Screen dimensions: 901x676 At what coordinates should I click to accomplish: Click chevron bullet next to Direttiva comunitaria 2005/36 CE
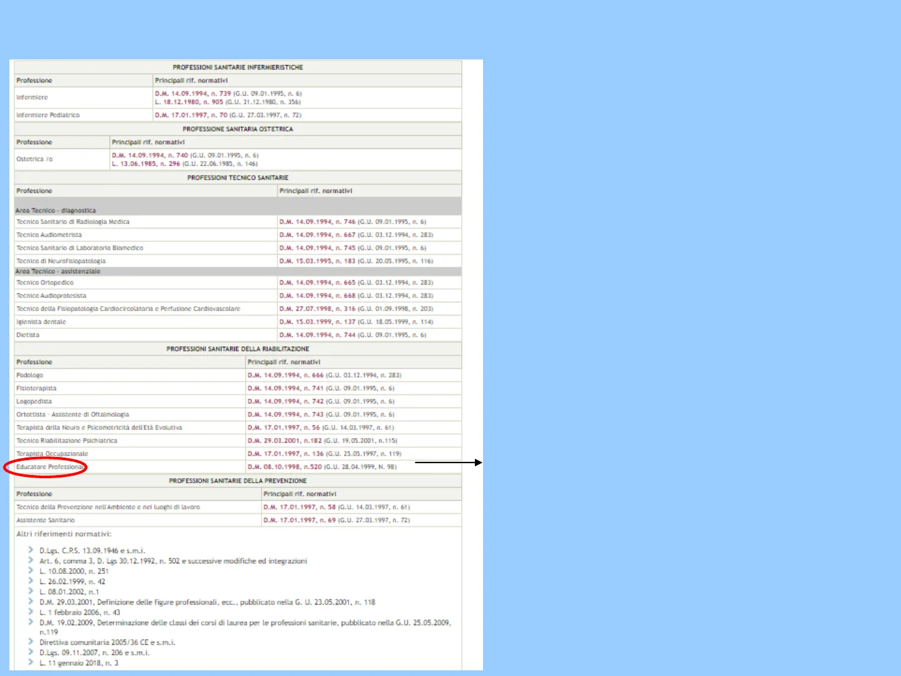(x=31, y=642)
